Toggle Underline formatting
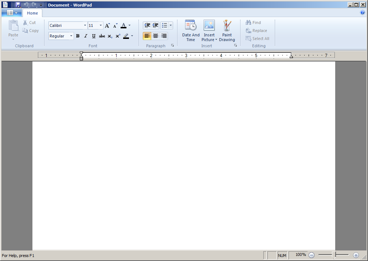 (x=94, y=36)
